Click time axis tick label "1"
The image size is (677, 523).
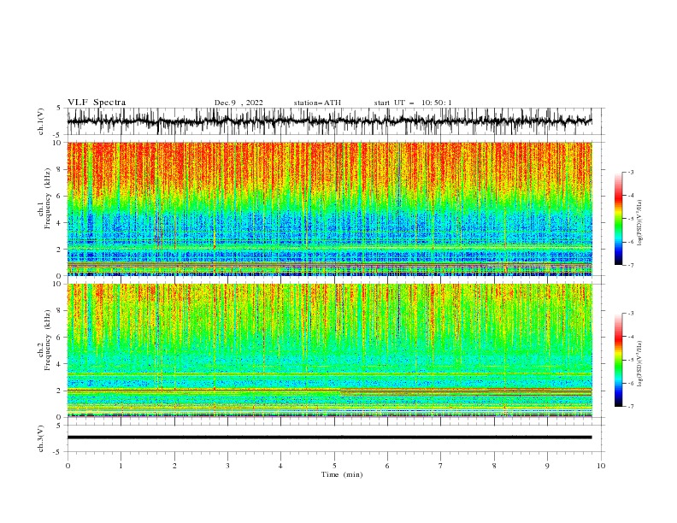coord(121,466)
